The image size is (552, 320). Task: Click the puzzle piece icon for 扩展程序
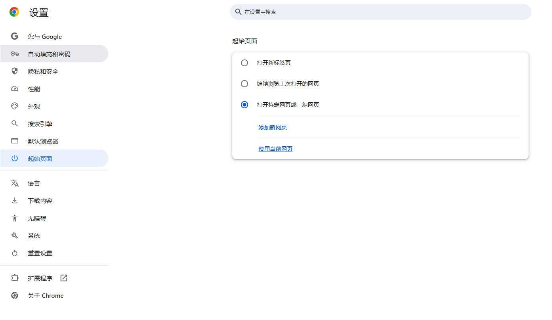coord(15,278)
